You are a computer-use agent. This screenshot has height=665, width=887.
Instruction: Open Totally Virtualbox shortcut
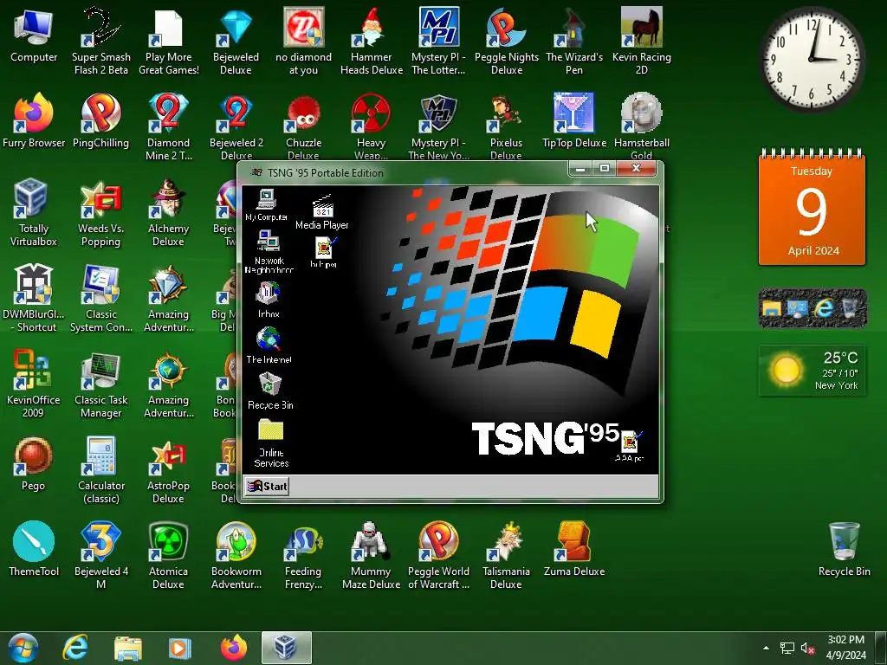click(x=34, y=213)
